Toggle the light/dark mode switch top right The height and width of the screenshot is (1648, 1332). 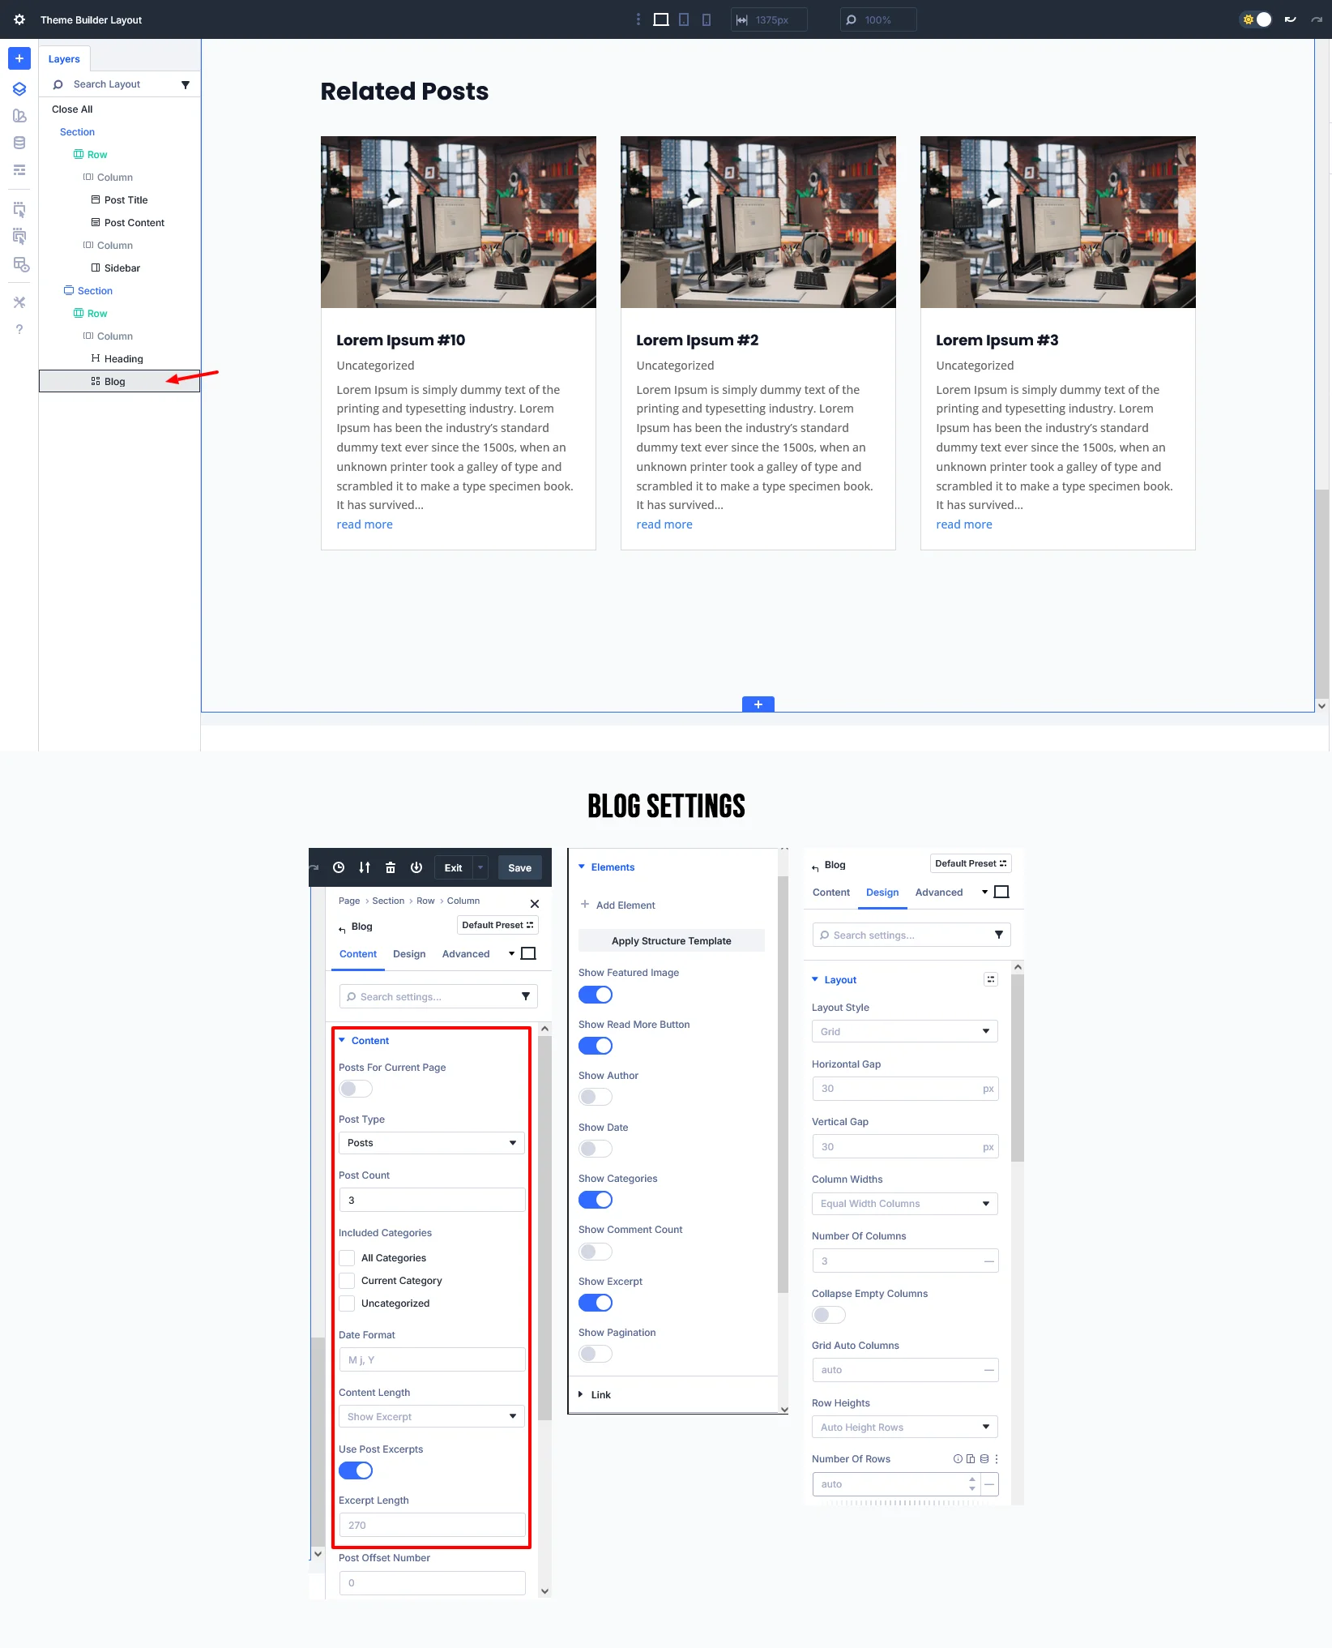pyautogui.click(x=1257, y=19)
